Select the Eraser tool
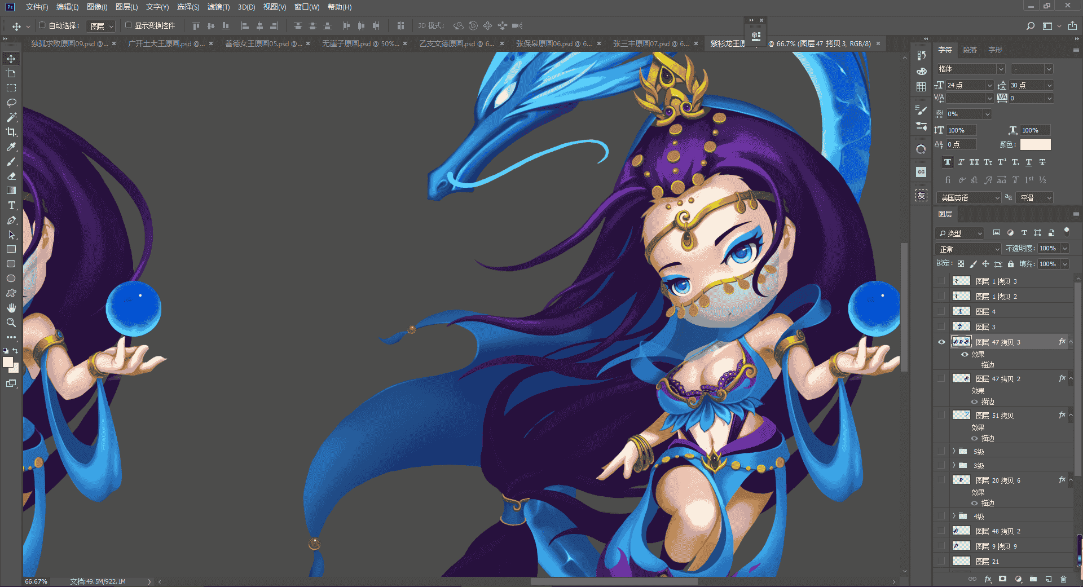This screenshot has width=1083, height=587. click(x=11, y=176)
